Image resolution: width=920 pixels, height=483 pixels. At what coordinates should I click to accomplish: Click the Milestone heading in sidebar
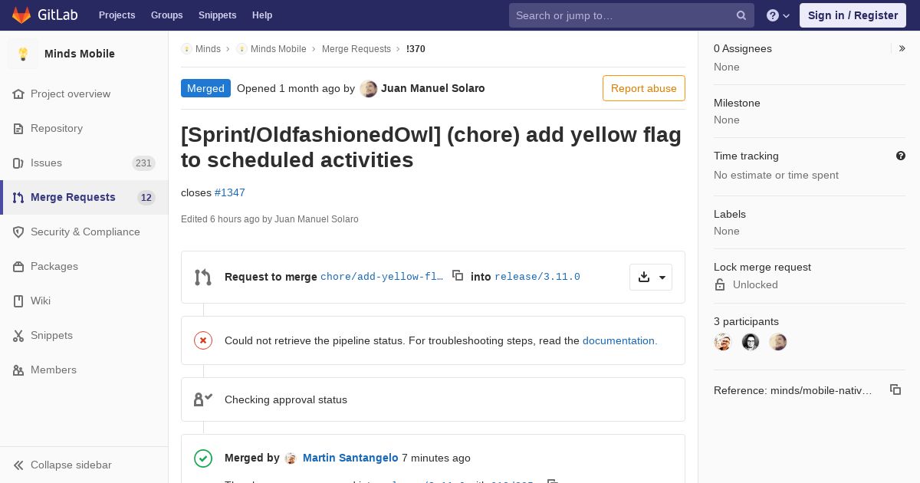coord(737,103)
